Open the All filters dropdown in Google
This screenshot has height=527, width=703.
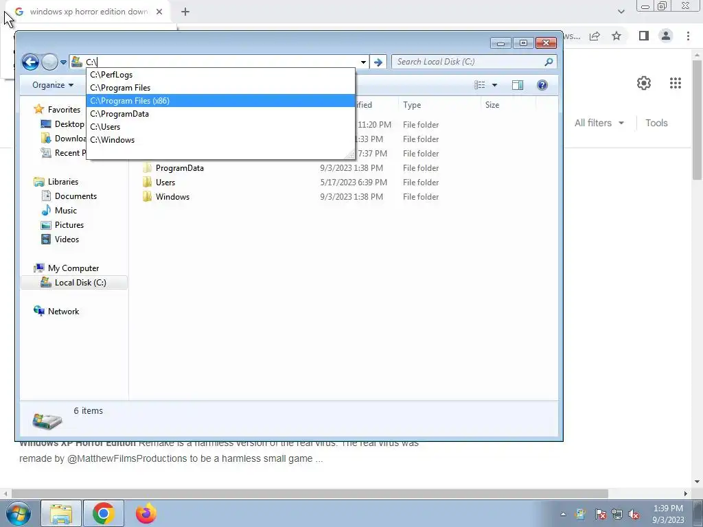click(x=599, y=123)
